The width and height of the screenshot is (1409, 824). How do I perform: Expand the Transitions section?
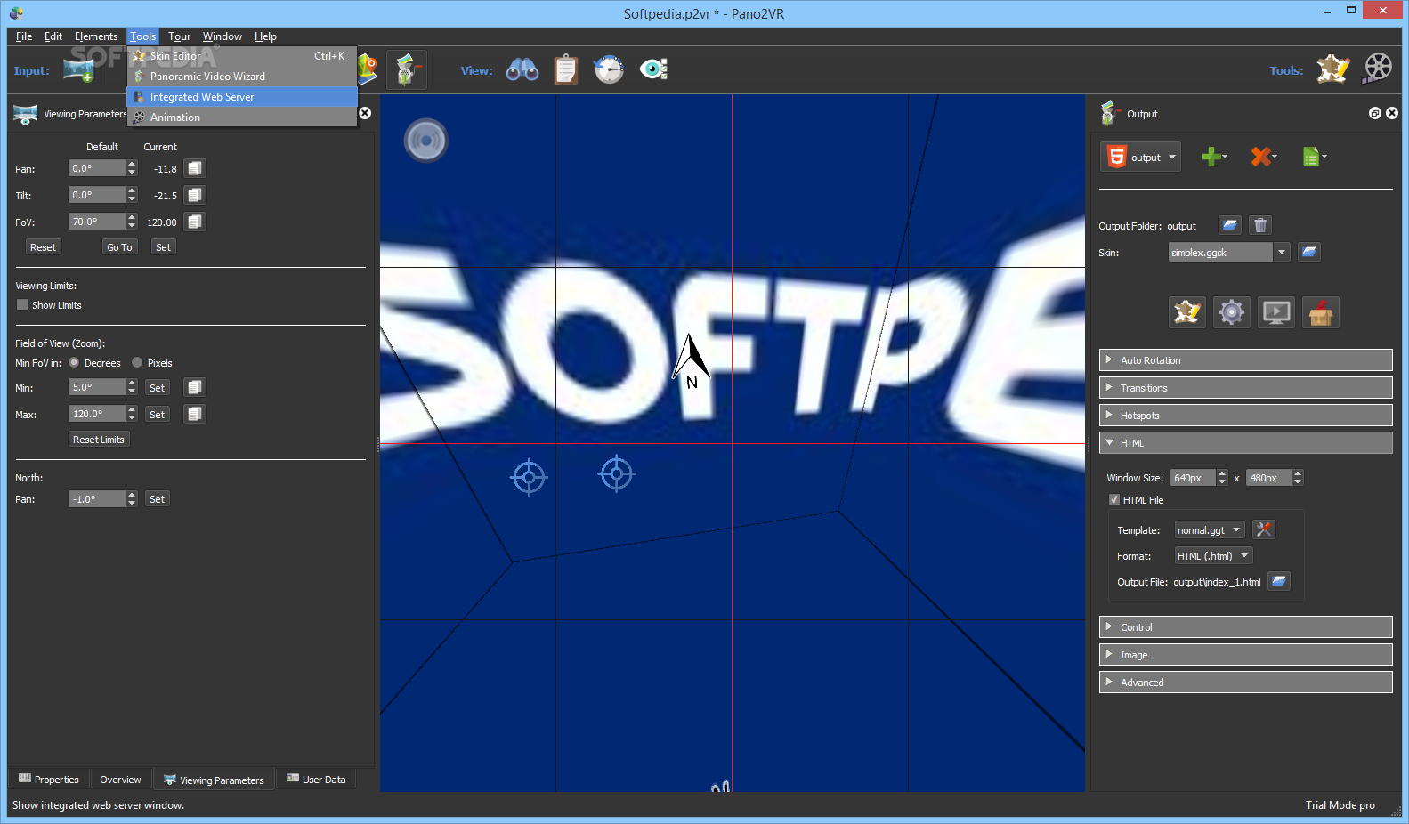coord(1245,387)
